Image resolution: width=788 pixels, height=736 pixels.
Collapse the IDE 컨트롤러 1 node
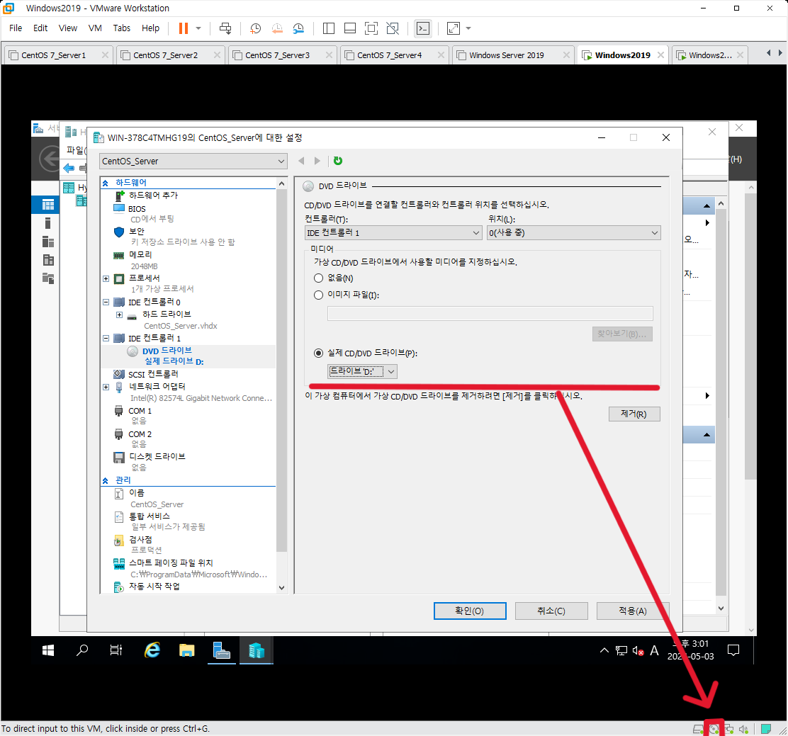[x=106, y=339]
